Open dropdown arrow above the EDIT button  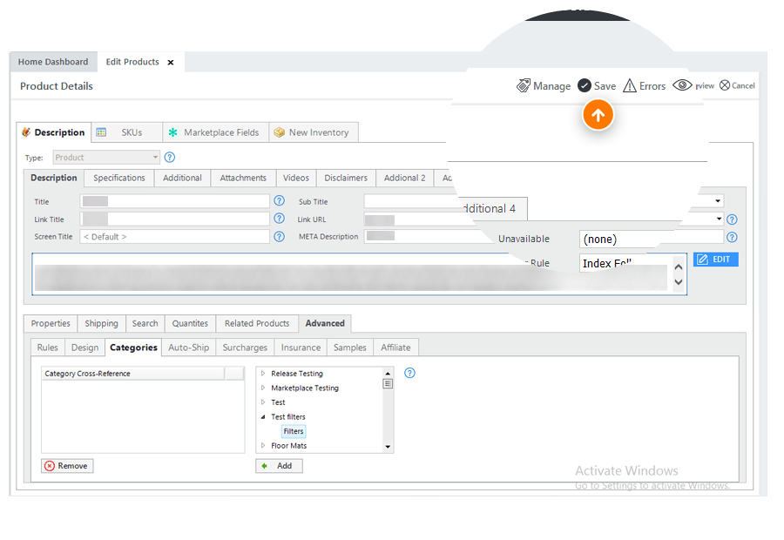click(719, 219)
